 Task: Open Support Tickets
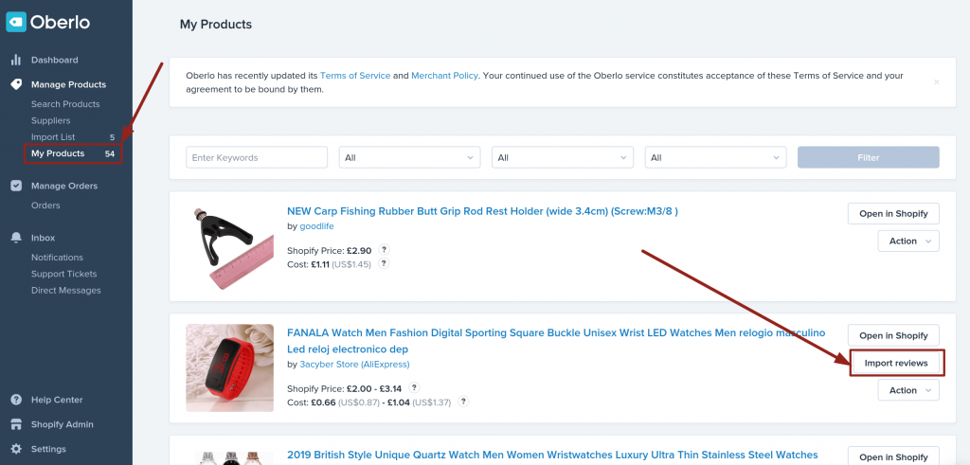click(x=64, y=274)
